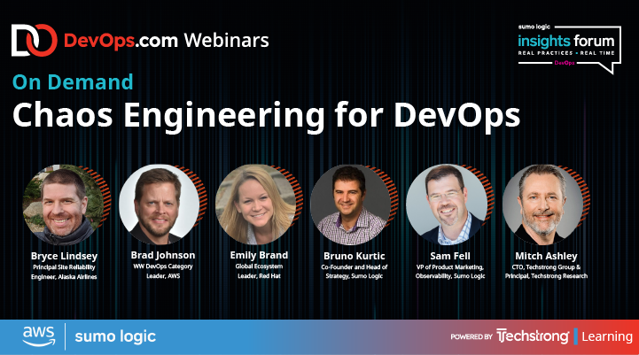Click the 'POWERED BY' footer text
The width and height of the screenshot is (639, 355).
coord(471,336)
